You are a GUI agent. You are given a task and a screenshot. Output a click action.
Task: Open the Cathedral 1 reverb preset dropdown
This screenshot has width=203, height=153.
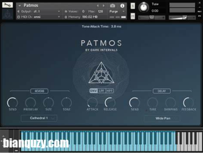[39, 118]
